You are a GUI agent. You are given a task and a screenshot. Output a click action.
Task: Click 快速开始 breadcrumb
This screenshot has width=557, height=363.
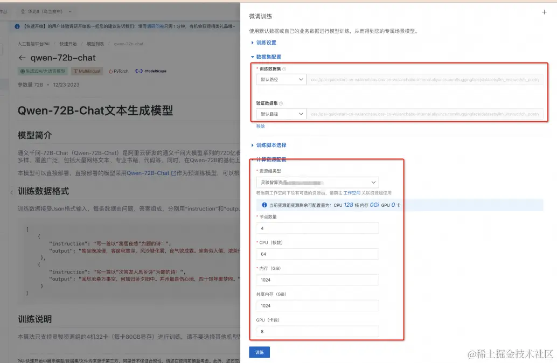68,44
